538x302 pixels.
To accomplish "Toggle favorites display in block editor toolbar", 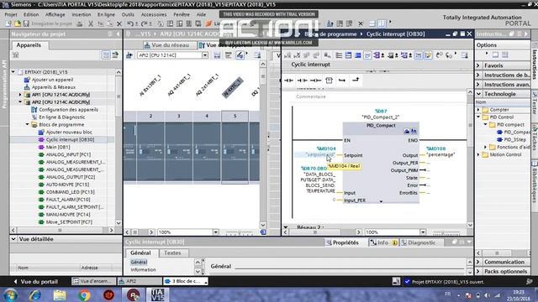I will point(428,55).
